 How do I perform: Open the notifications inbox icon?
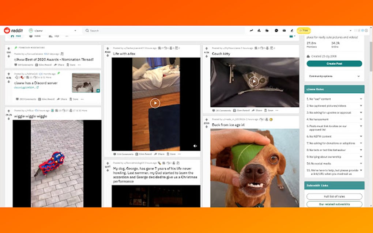point(285,30)
